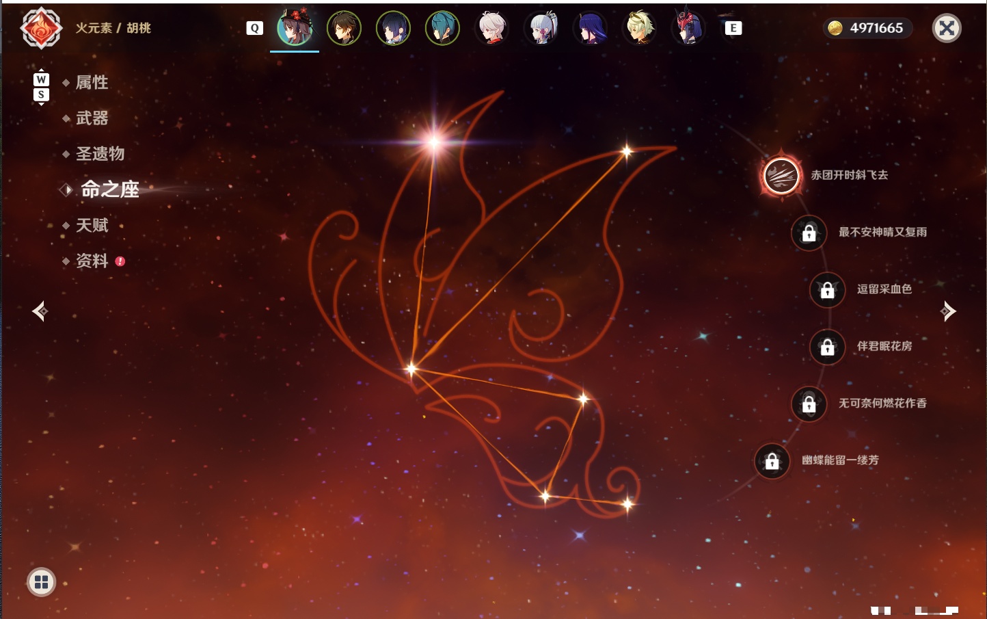Open the locked 幽蝶能留一缕芳 constellation node

772,461
